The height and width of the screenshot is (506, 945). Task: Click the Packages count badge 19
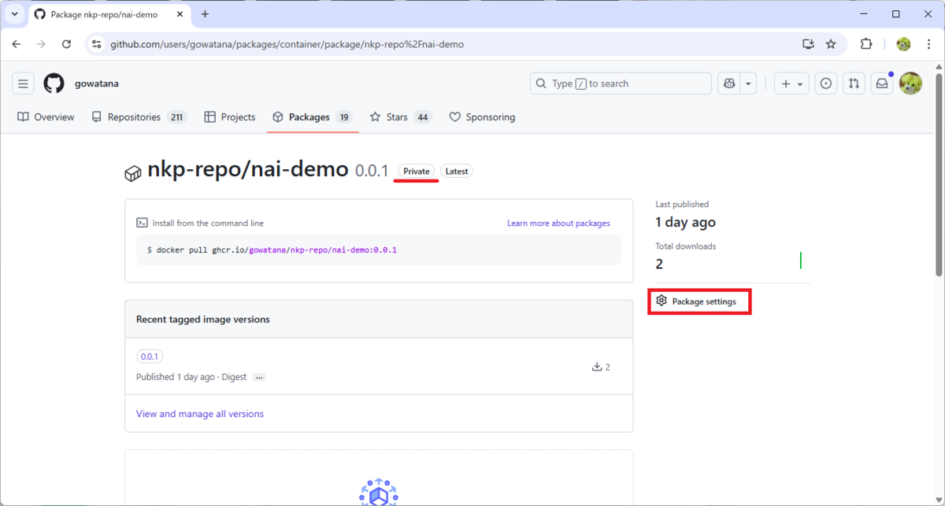[x=343, y=117]
